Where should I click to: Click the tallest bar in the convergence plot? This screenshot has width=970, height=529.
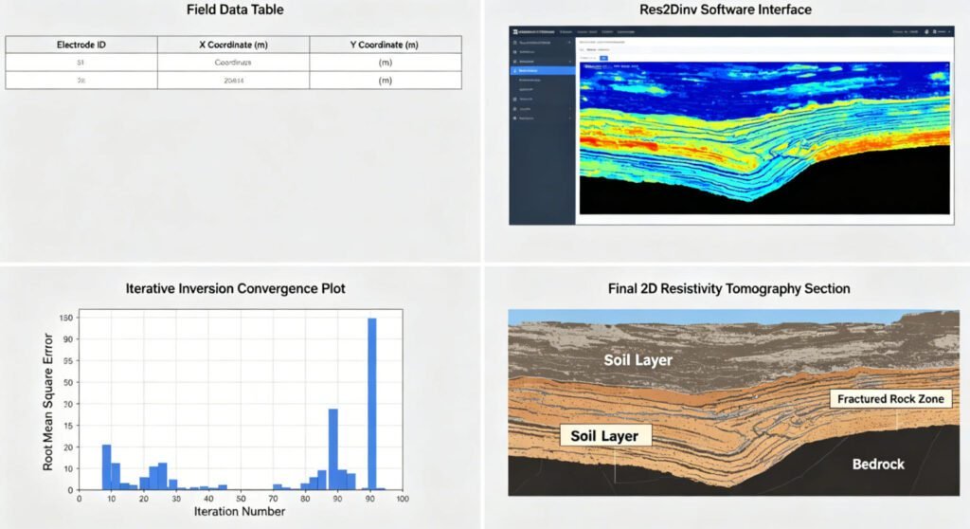tap(371, 404)
